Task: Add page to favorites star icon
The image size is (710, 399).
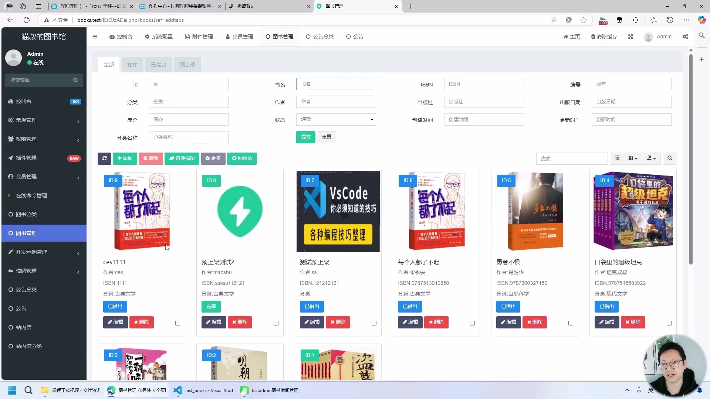Action: pyautogui.click(x=584, y=20)
